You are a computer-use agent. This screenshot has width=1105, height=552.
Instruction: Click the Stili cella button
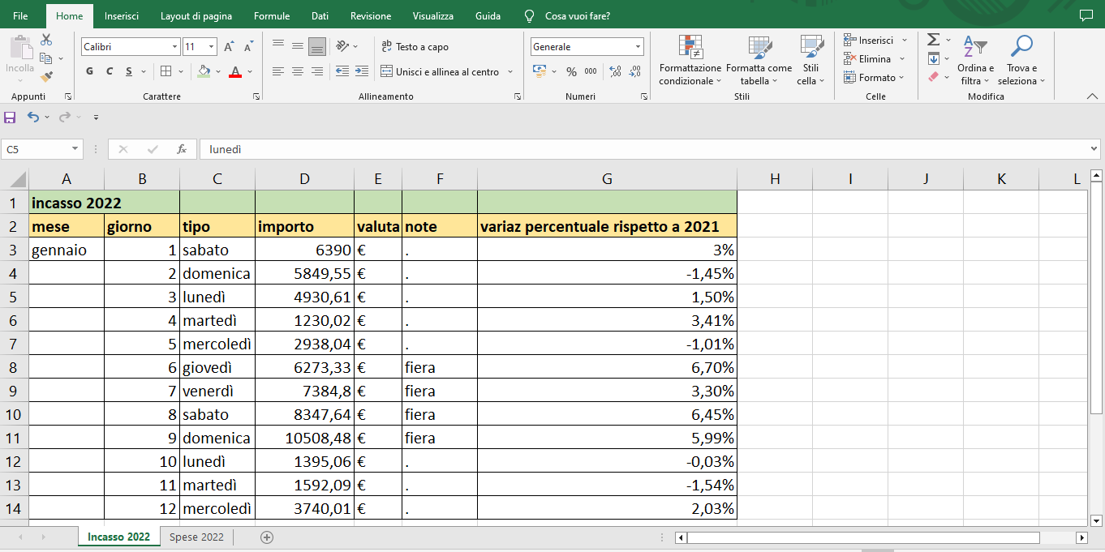click(810, 59)
